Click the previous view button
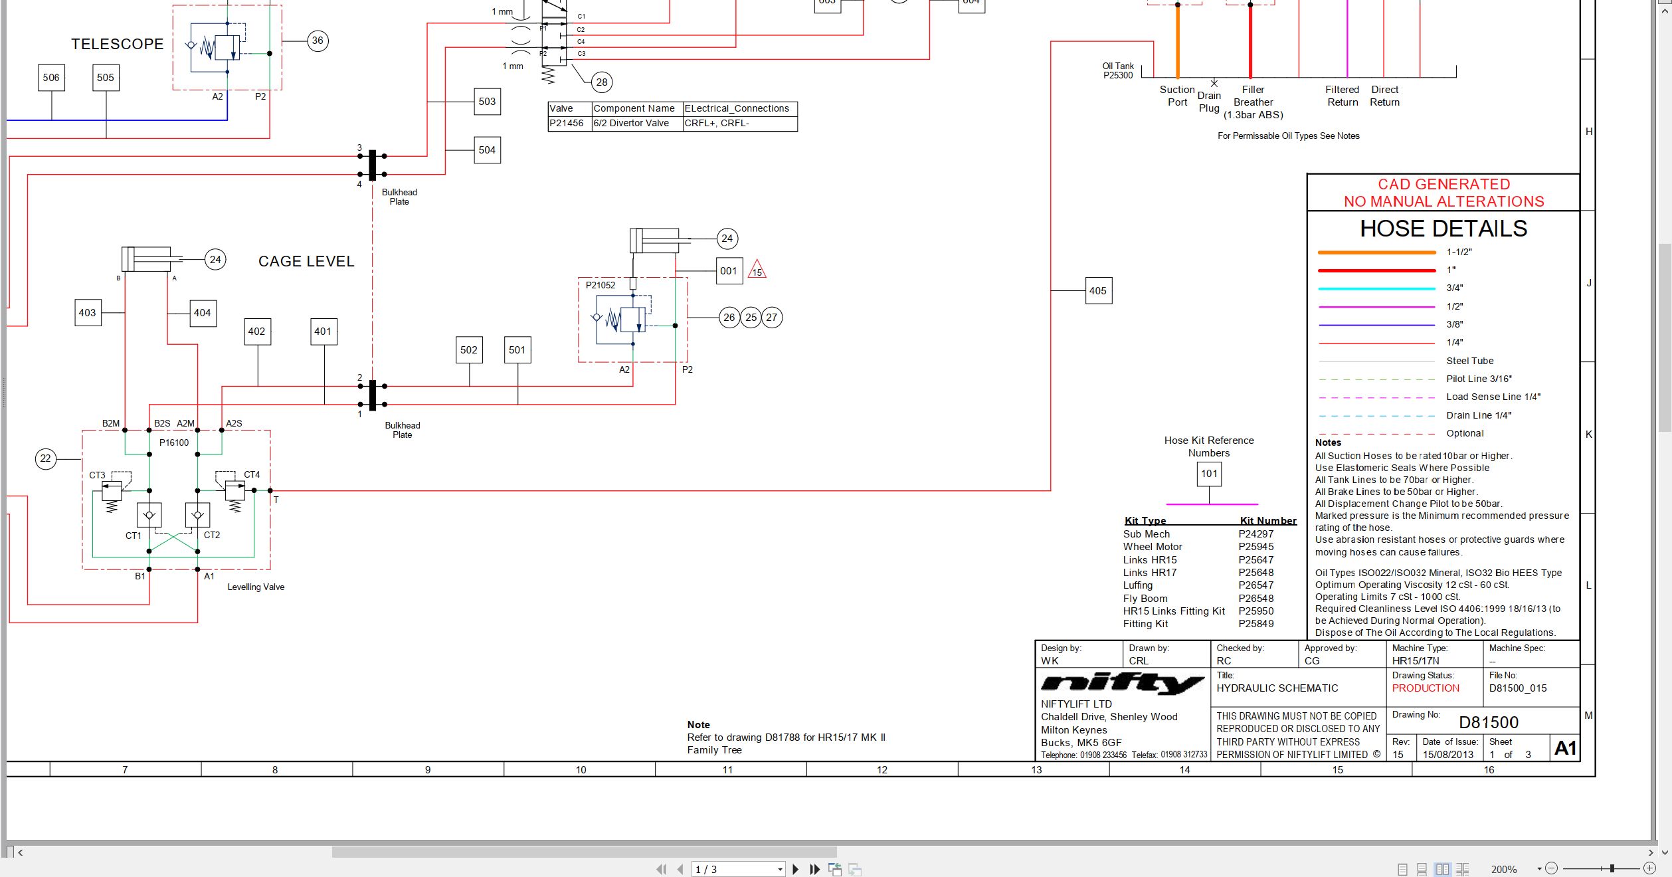The width and height of the screenshot is (1672, 877). click(835, 869)
